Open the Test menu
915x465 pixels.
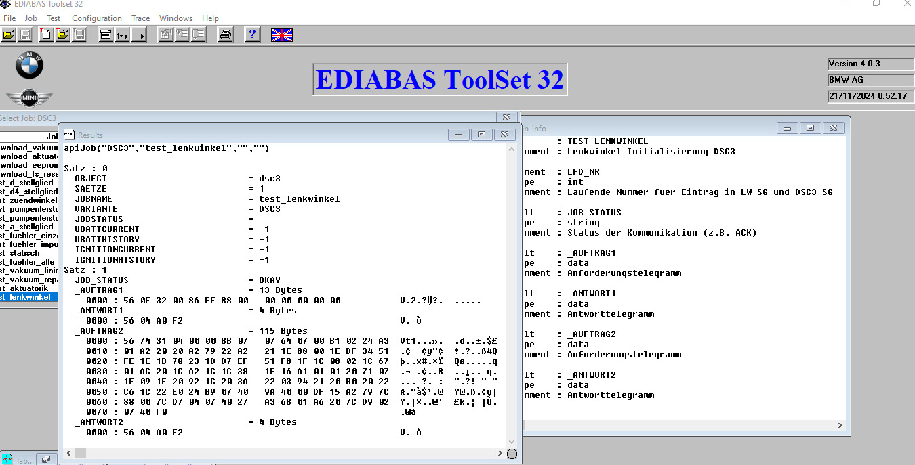(54, 18)
